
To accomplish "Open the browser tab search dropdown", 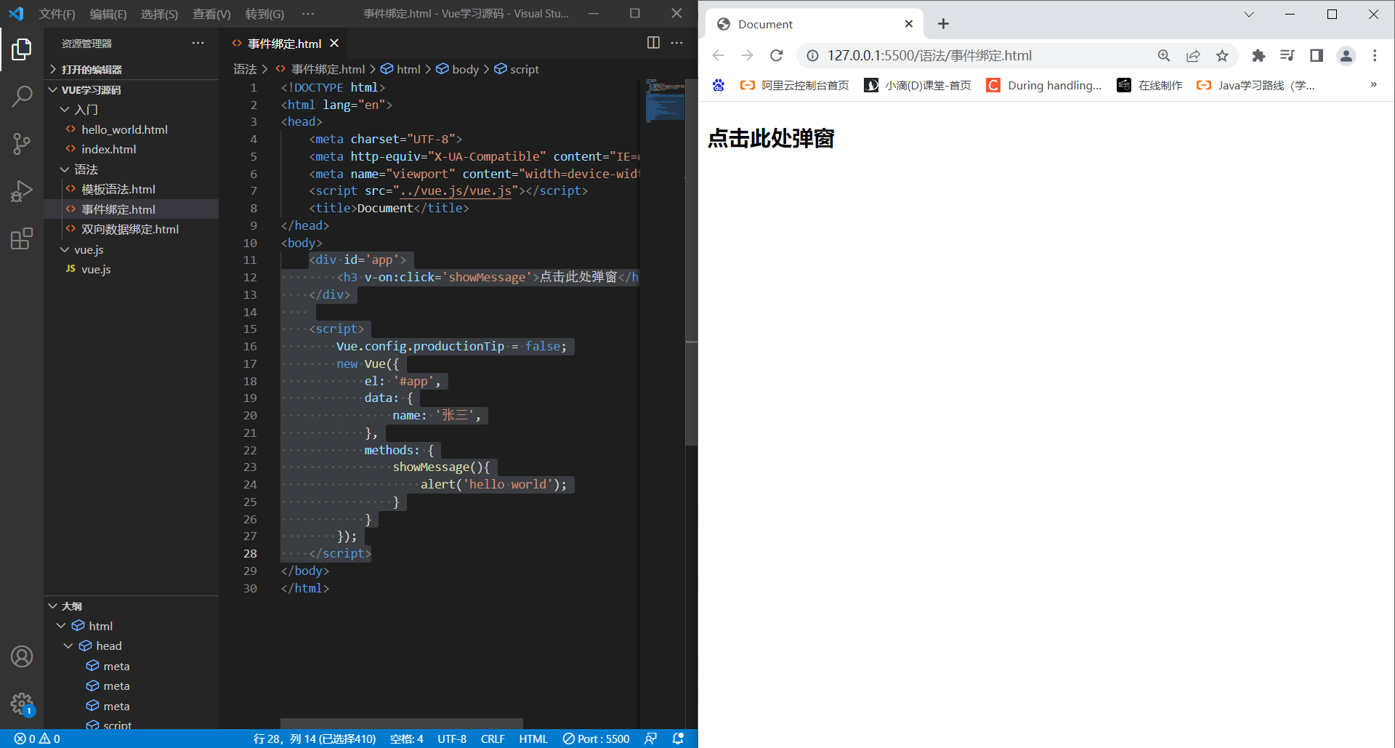I will (1249, 14).
